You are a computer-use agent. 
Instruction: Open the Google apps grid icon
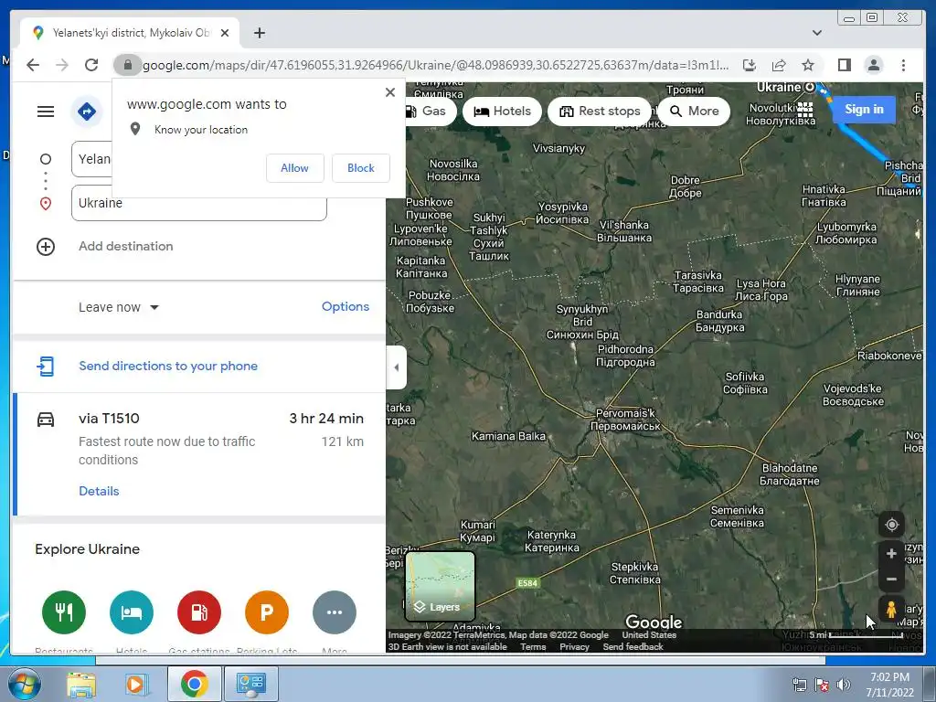[804, 110]
